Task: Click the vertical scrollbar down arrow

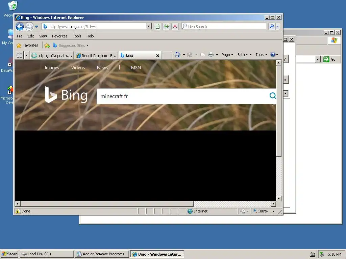Action: (279, 198)
